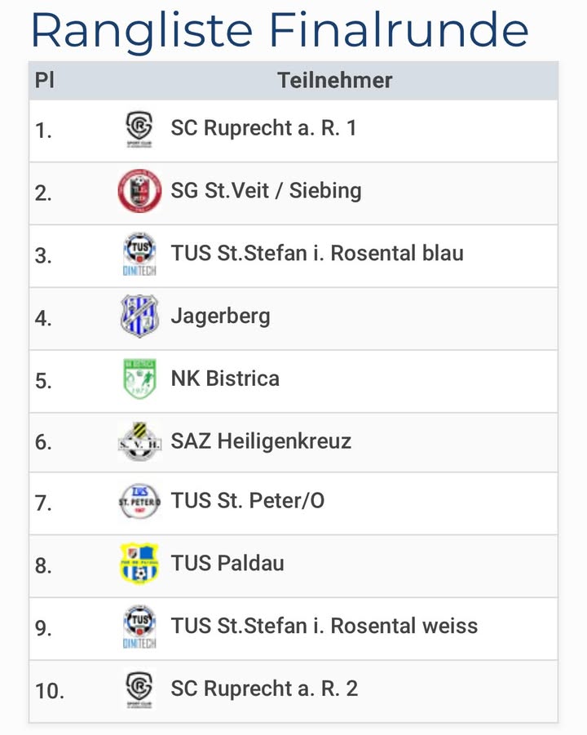Click the Teilnehmer column header
This screenshot has height=735, width=587.
(x=334, y=81)
